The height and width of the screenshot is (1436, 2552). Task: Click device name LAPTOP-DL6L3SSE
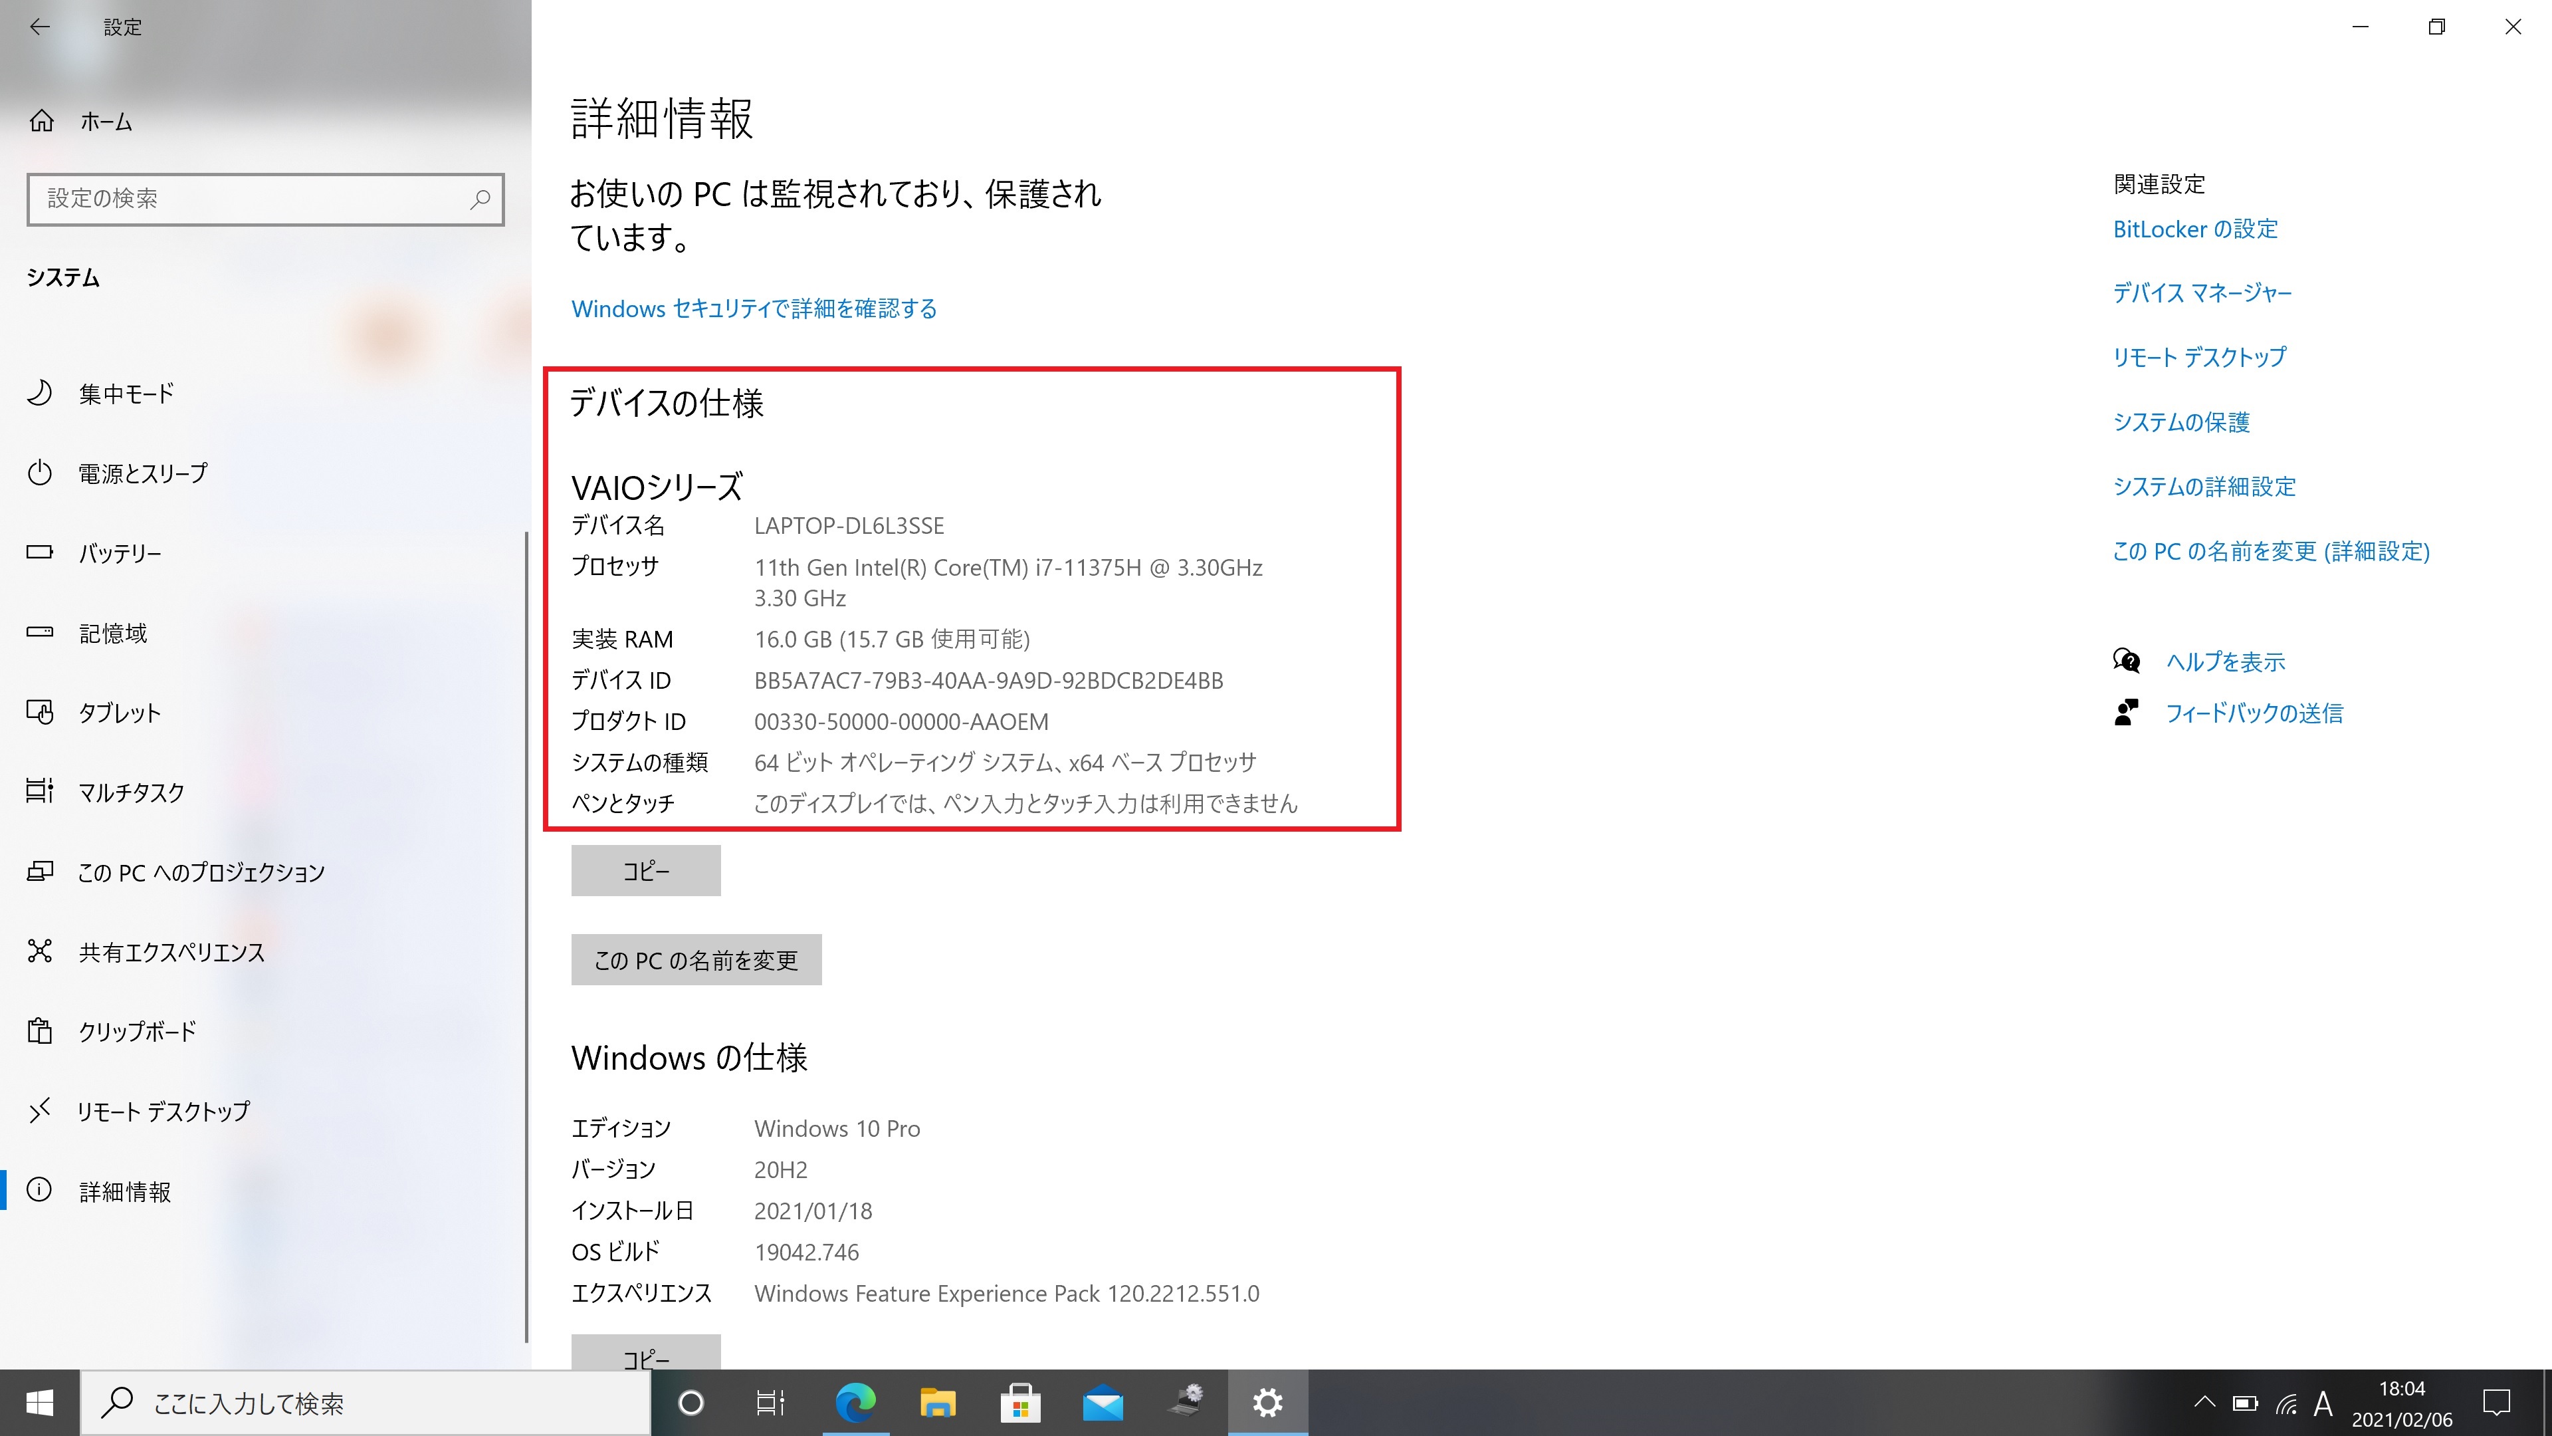pos(849,527)
